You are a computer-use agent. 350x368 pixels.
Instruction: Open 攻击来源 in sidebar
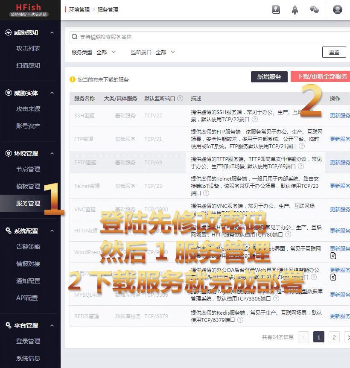(28, 109)
